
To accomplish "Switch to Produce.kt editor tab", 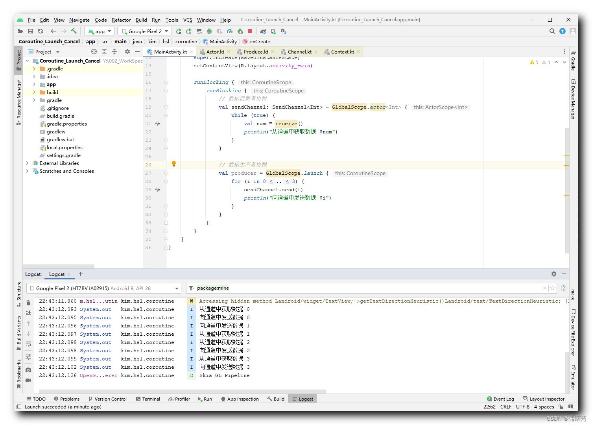I will (256, 52).
